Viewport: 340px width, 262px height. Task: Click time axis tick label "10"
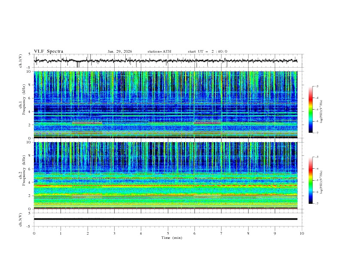(x=302, y=233)
